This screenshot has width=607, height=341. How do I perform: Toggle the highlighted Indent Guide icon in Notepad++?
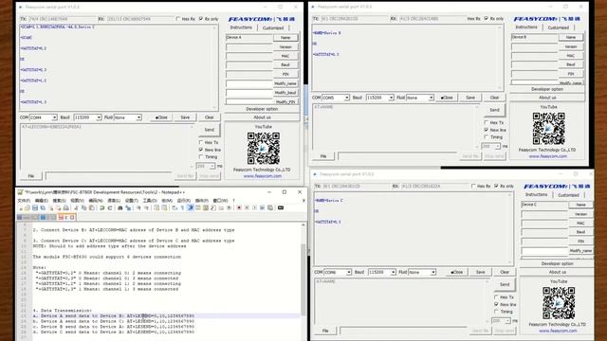pos(190,208)
